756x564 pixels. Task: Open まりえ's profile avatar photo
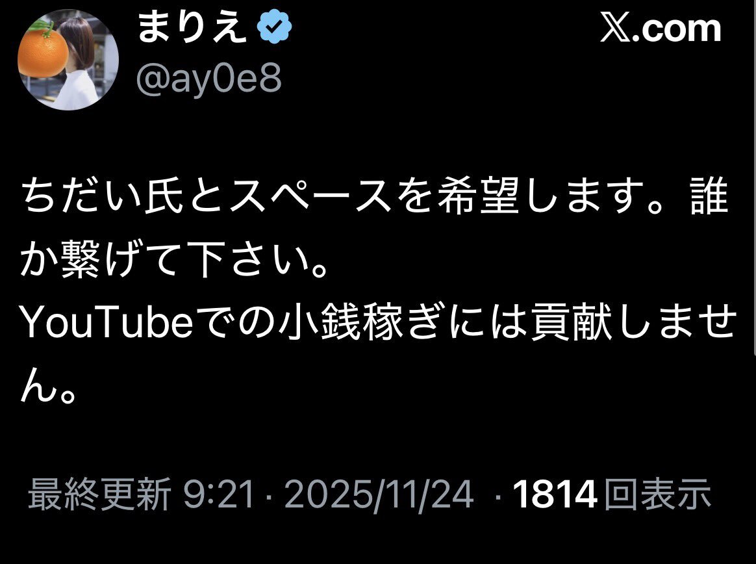pyautogui.click(x=68, y=60)
